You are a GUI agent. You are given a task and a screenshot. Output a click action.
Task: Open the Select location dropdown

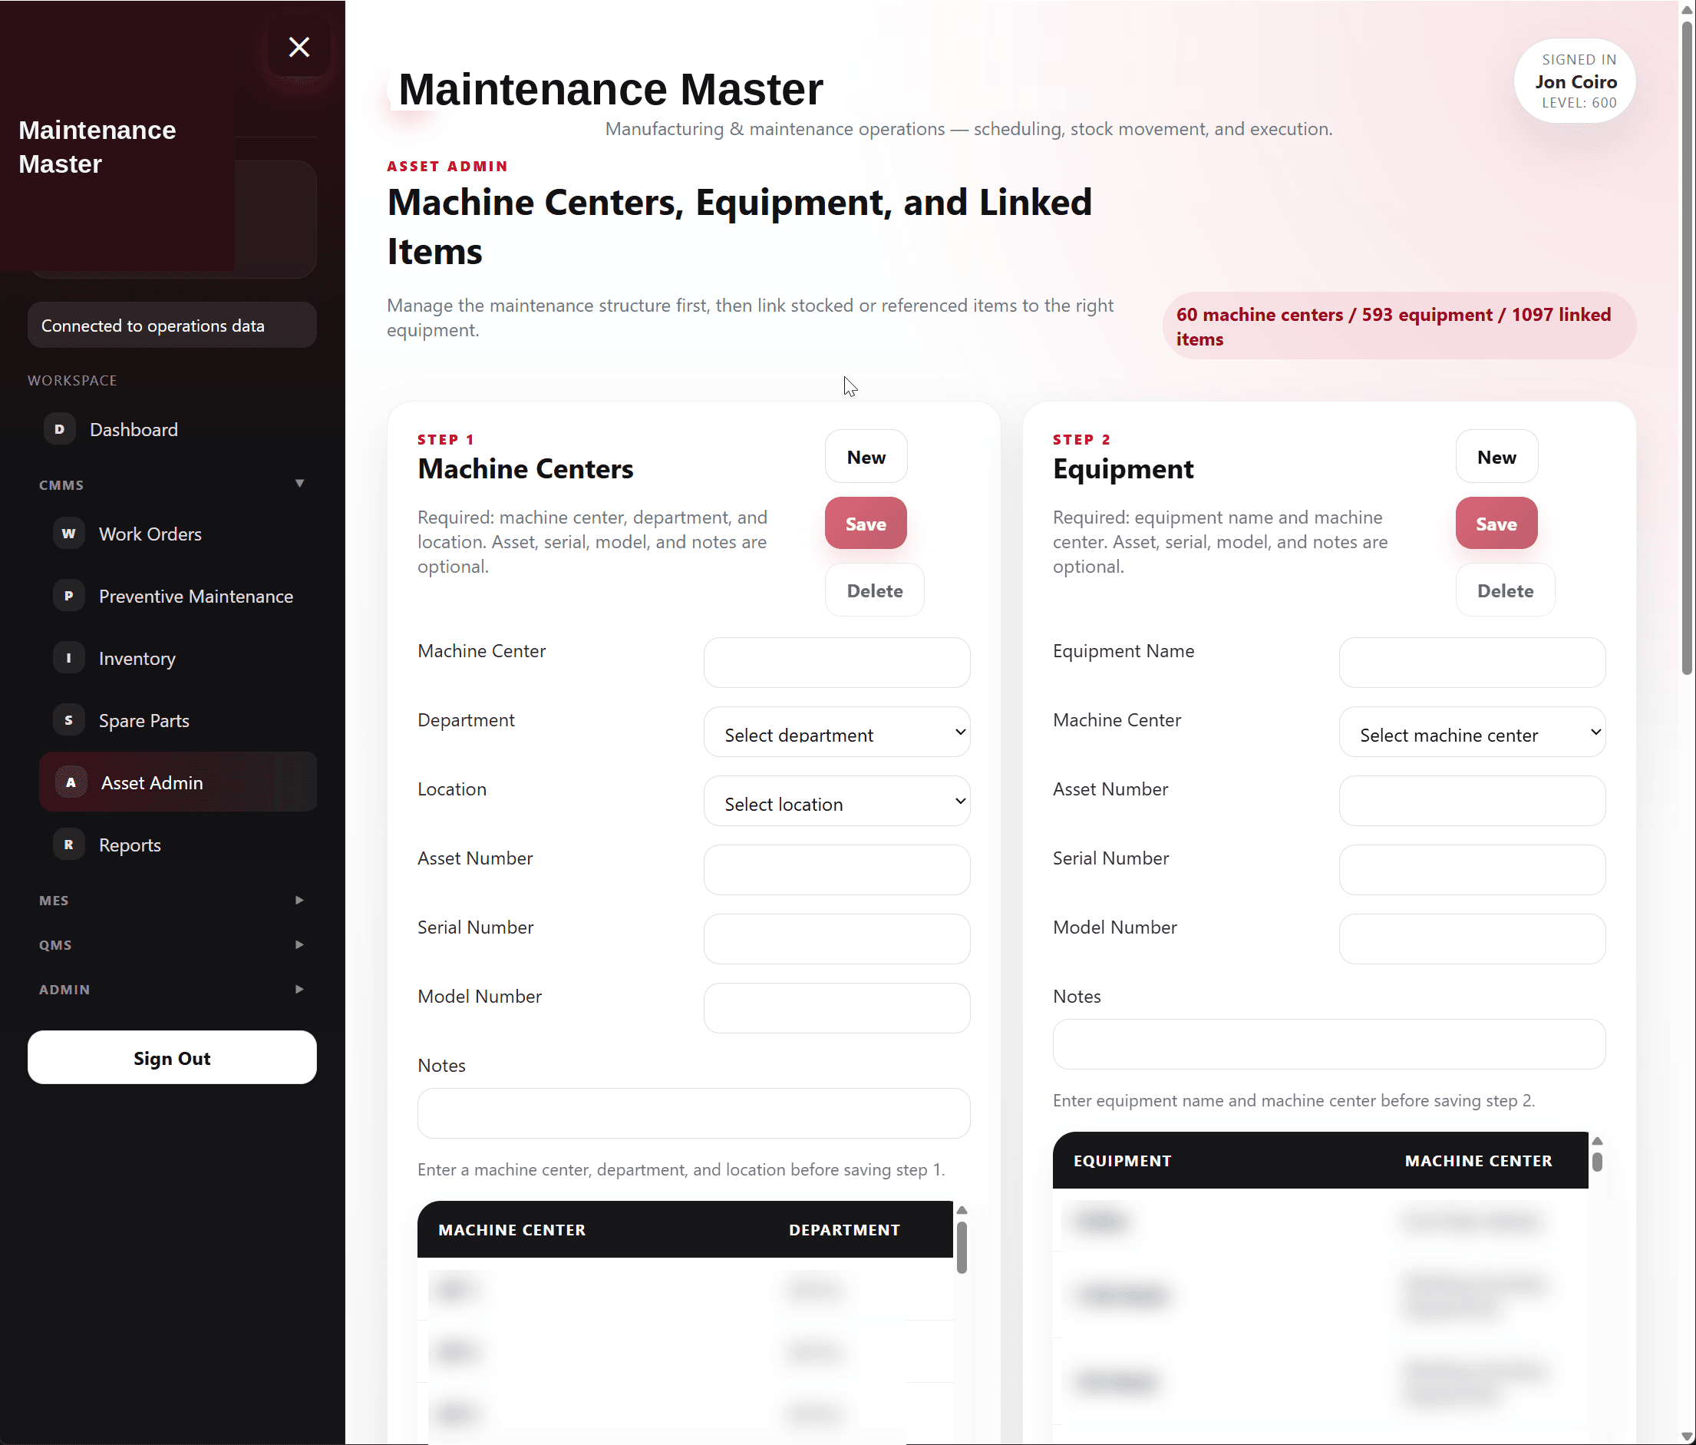pyautogui.click(x=836, y=801)
